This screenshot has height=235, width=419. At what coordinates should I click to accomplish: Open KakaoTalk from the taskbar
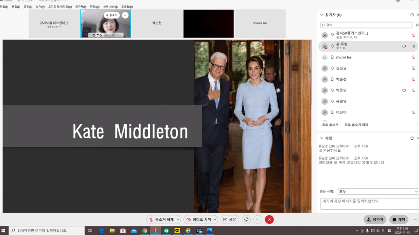click(177, 230)
